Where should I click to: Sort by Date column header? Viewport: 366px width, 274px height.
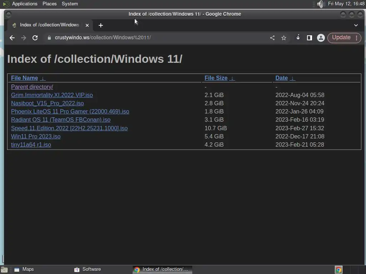(x=282, y=78)
